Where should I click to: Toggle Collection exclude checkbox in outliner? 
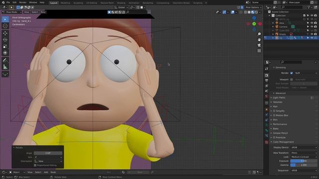(305, 15)
